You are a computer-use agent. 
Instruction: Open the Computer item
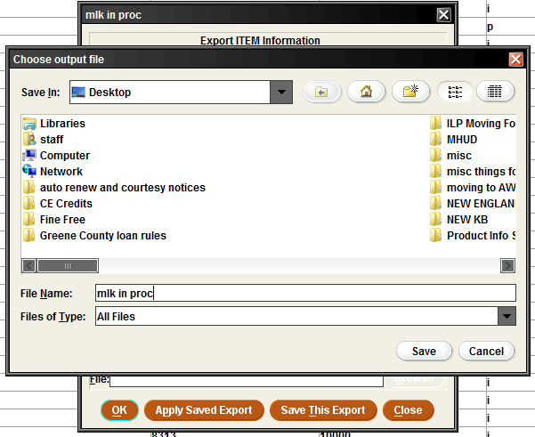[x=64, y=156]
